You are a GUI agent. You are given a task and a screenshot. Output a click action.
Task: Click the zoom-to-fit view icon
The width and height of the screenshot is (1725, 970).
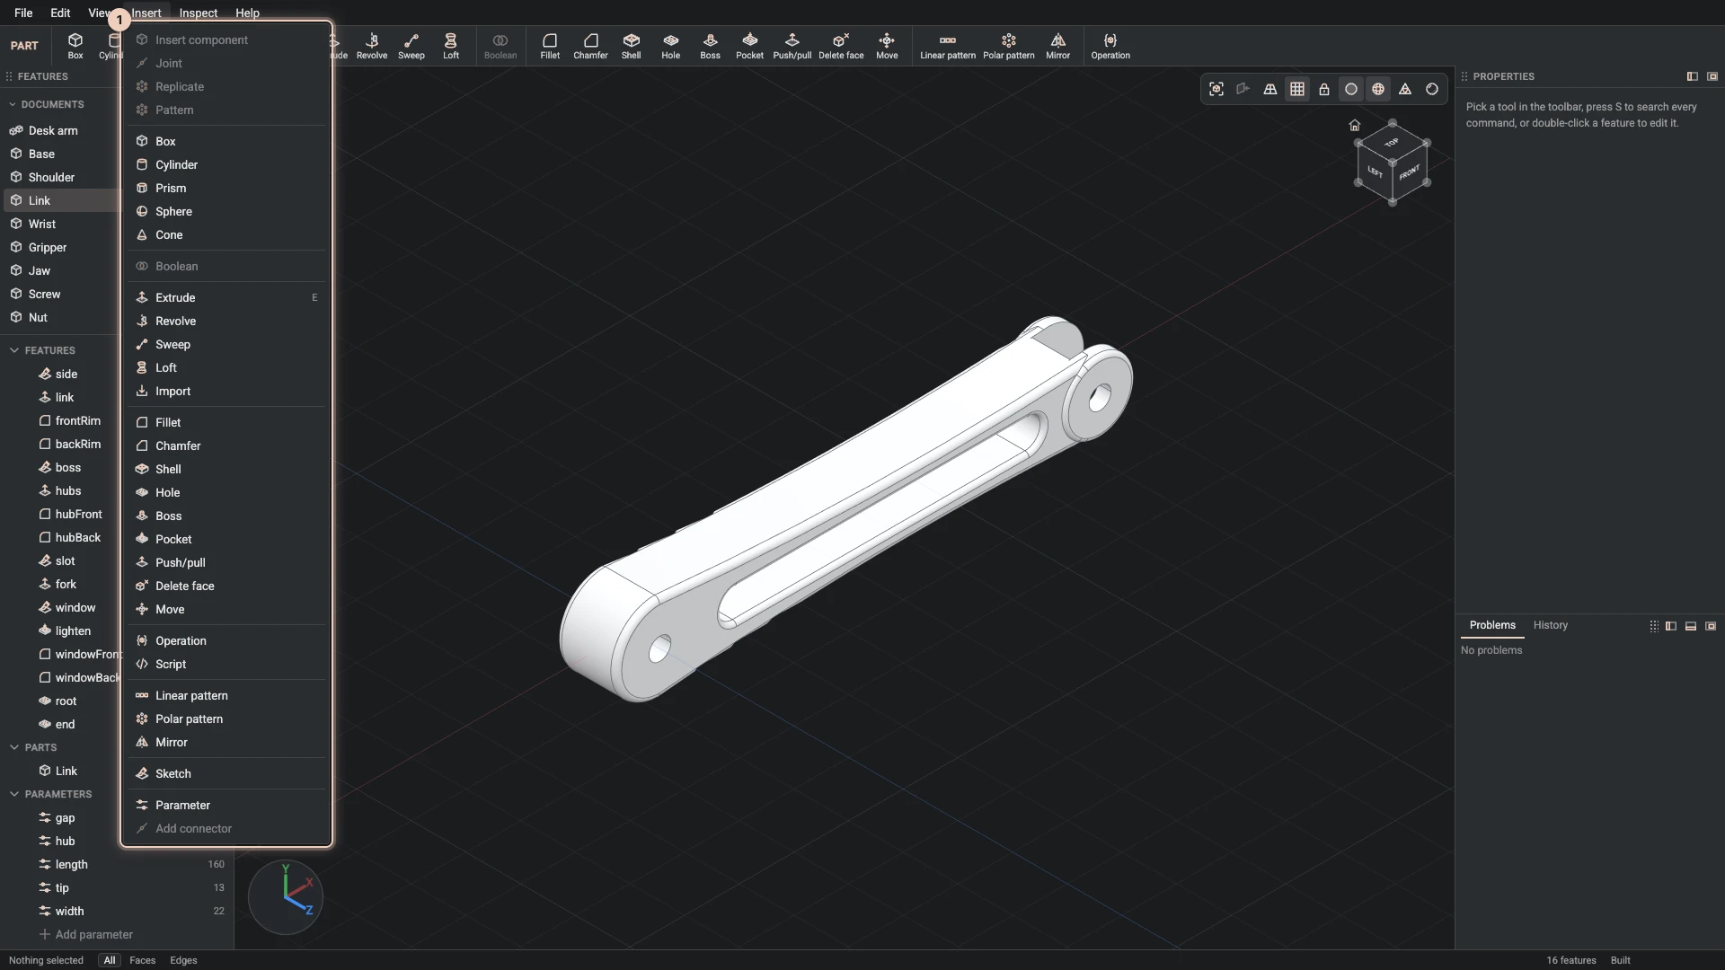1216,89
